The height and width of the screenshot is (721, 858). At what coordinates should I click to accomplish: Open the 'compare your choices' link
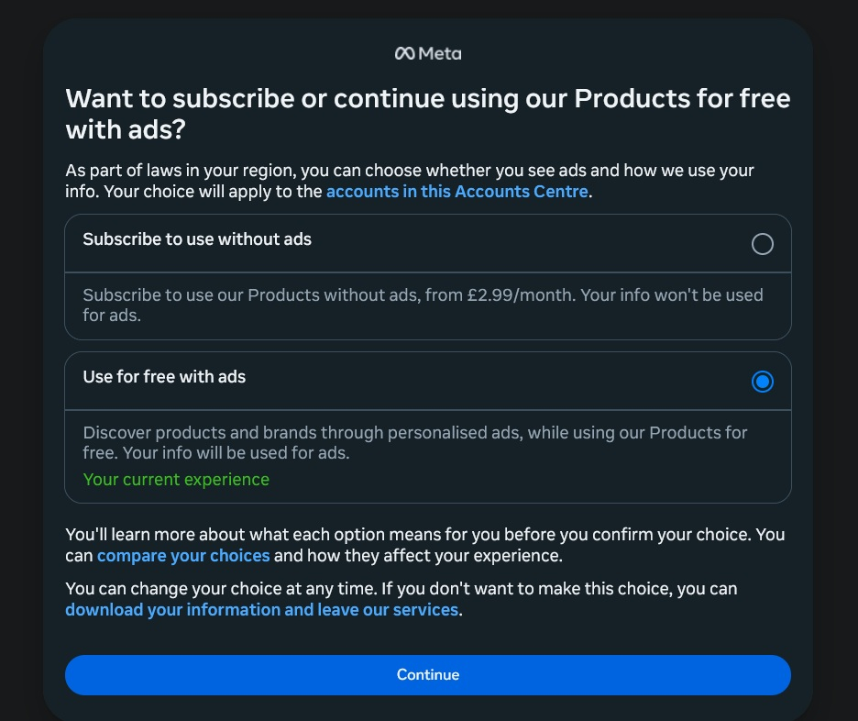[x=183, y=555]
